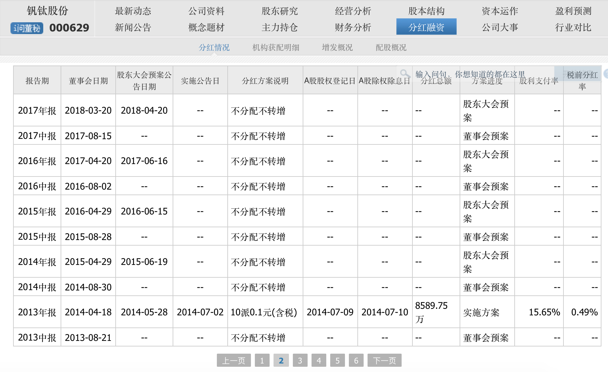Open the 公司资料 menu item
Screen dimensions: 608x372
206,11
